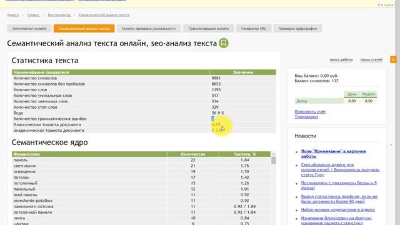The width and height of the screenshot is (400, 225).
Task: Open news Изменение блокировки на форуме
Action: tap(337, 221)
